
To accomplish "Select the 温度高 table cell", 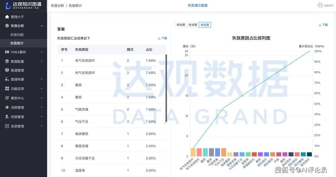I will tap(80, 170).
